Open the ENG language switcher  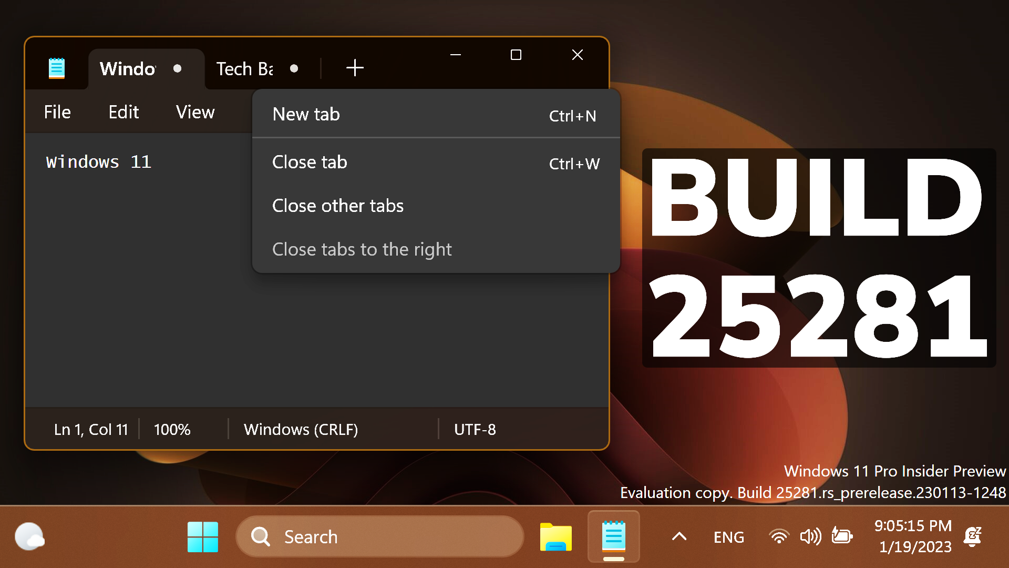[x=728, y=536]
